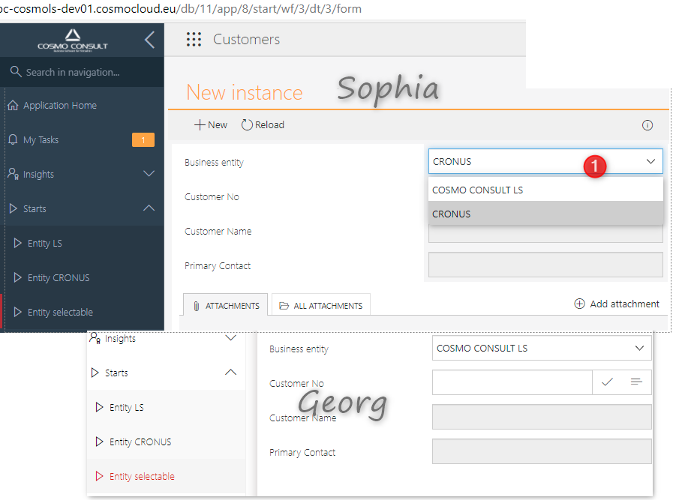Open the app launcher grid icon
673x500 pixels.
tap(194, 40)
